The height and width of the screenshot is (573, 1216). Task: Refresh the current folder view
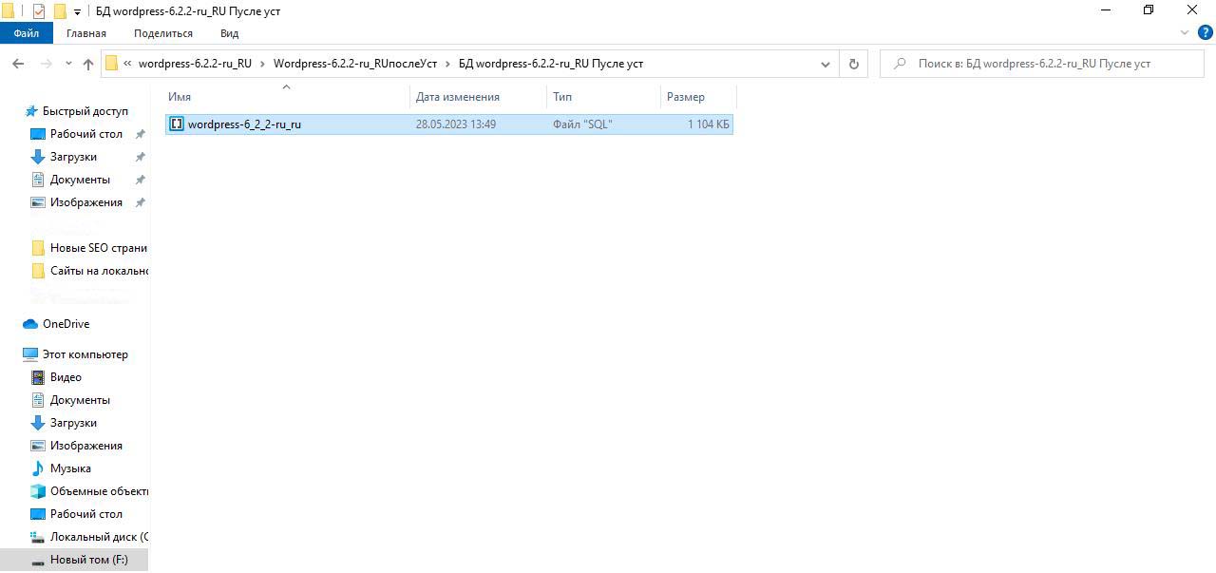point(853,64)
